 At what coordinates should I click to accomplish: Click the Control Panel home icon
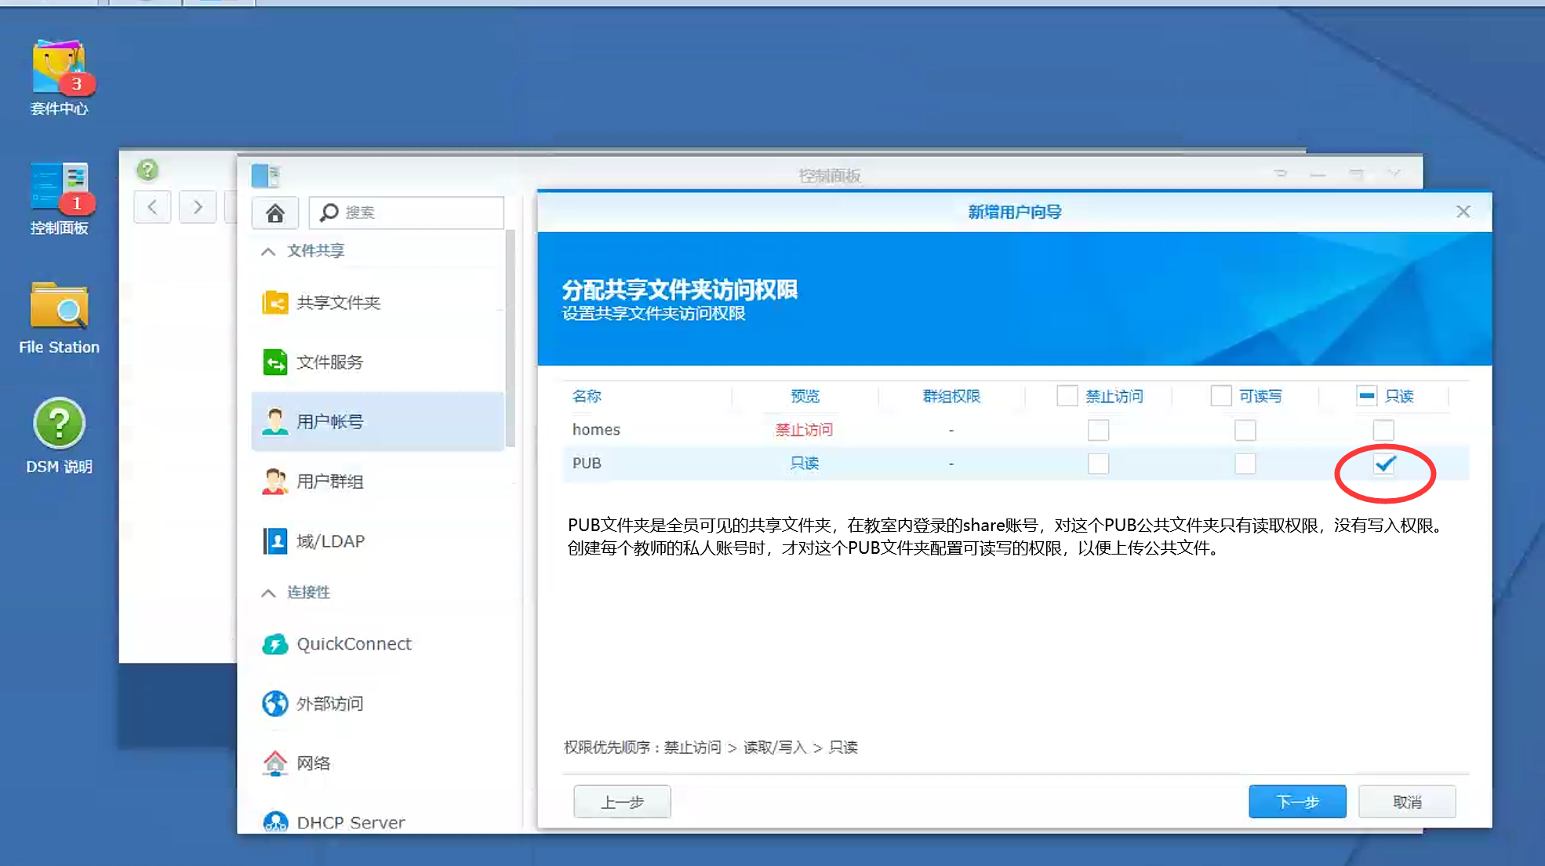(275, 213)
